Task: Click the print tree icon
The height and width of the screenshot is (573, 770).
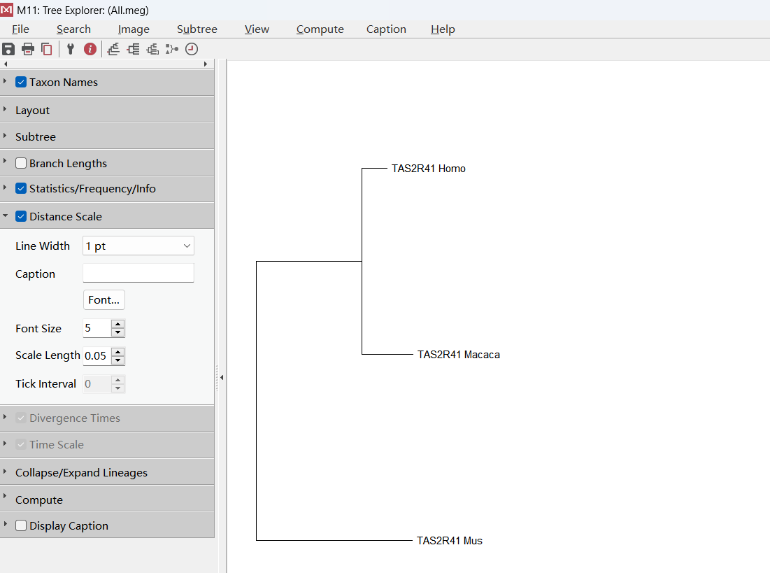Action: (x=28, y=49)
